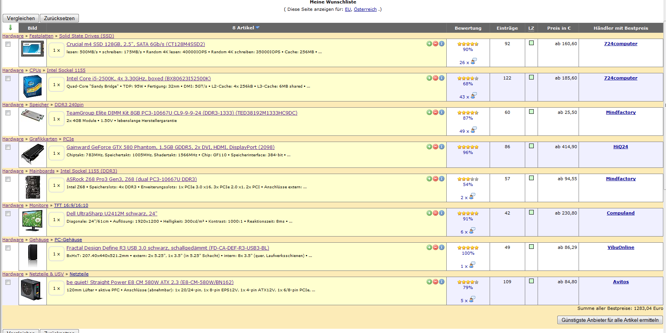This screenshot has height=333, width=666.
Task: Open the EU region link
Action: coord(348,9)
